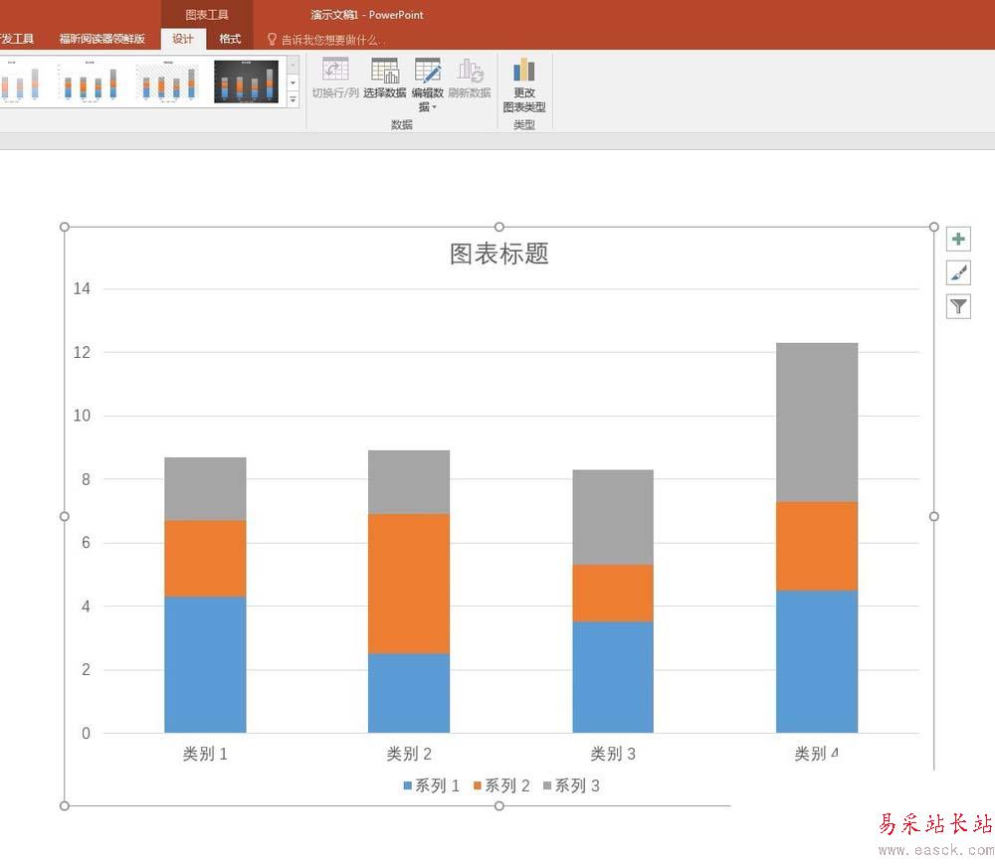Click the chart's top-right resize handle
The width and height of the screenshot is (995, 865).
[x=934, y=227]
